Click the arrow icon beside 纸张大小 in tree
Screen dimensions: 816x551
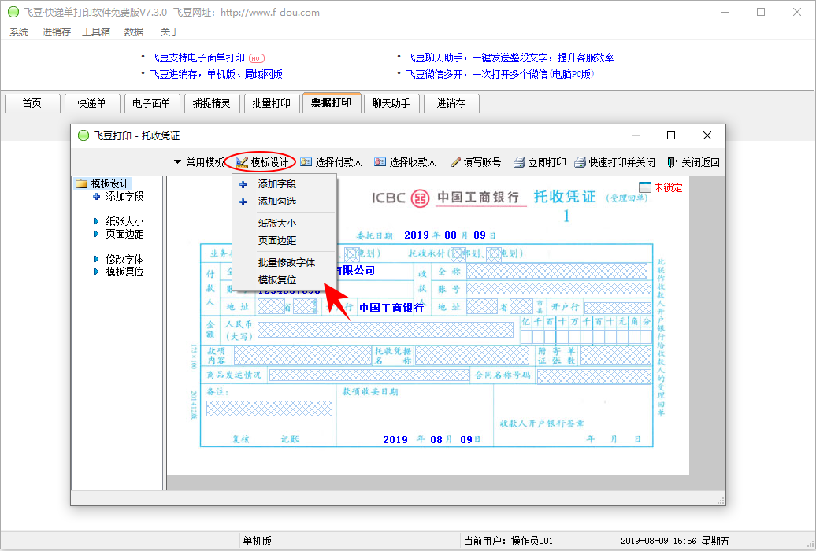click(96, 221)
